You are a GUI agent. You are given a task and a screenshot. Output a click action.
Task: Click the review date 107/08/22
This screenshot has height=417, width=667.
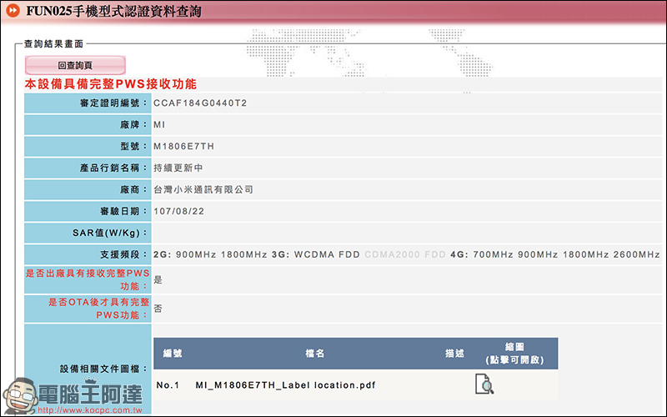(178, 212)
